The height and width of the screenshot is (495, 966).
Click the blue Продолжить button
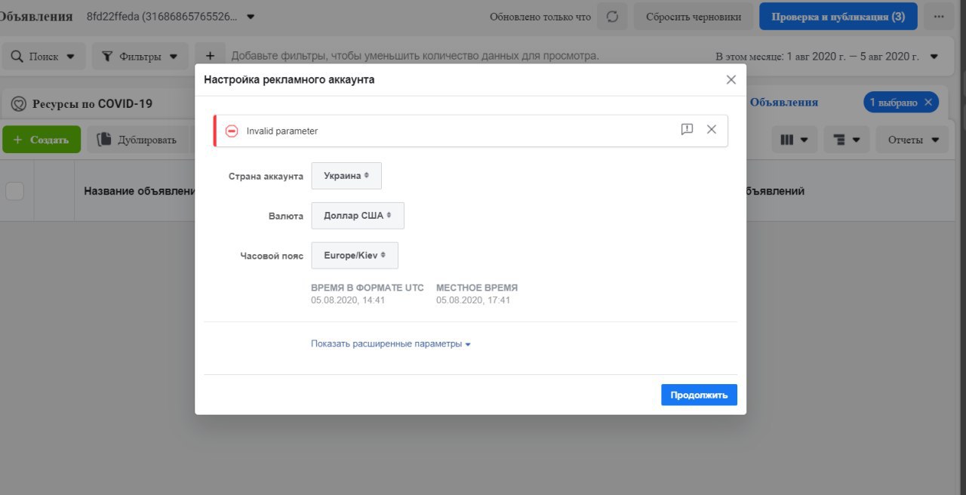click(699, 395)
